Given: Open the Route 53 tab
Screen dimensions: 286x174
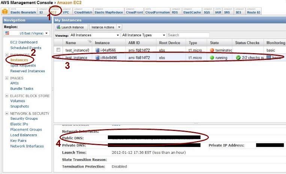Looking at the screenshot, I should coord(253,11).
